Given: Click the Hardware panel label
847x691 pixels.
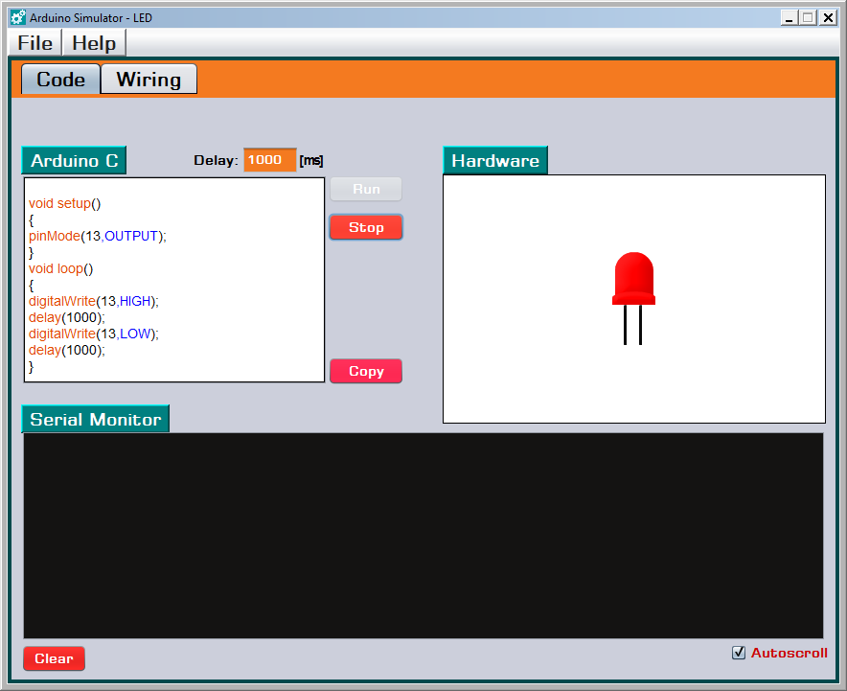Looking at the screenshot, I should [495, 160].
